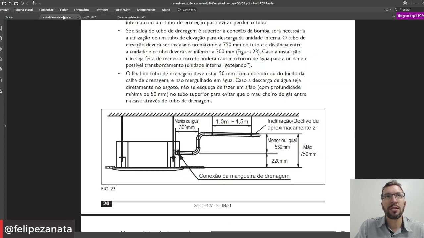Image resolution: width=424 pixels, height=238 pixels.
Task: Close the manual-de-instalacao-car... tab
Action: click(x=79, y=17)
